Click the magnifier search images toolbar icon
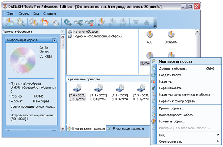223x147 pixels. click(21, 22)
